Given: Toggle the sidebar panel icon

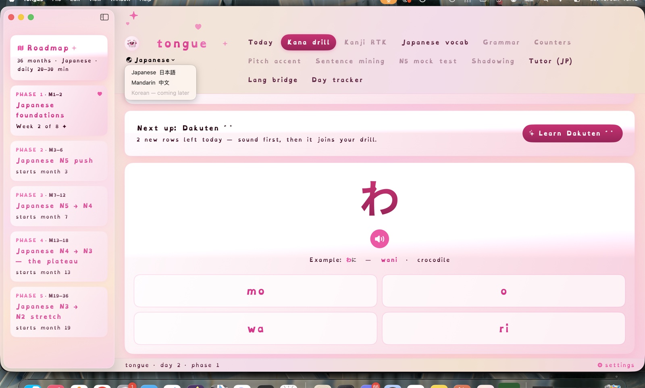Looking at the screenshot, I should [x=104, y=17].
